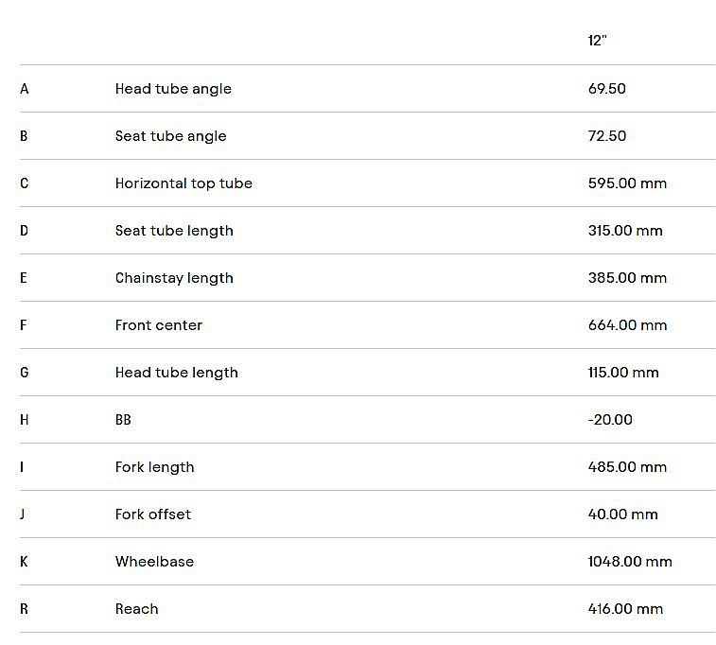Select the Head tube length label
Viewport: 716px width, 645px height.
click(177, 373)
